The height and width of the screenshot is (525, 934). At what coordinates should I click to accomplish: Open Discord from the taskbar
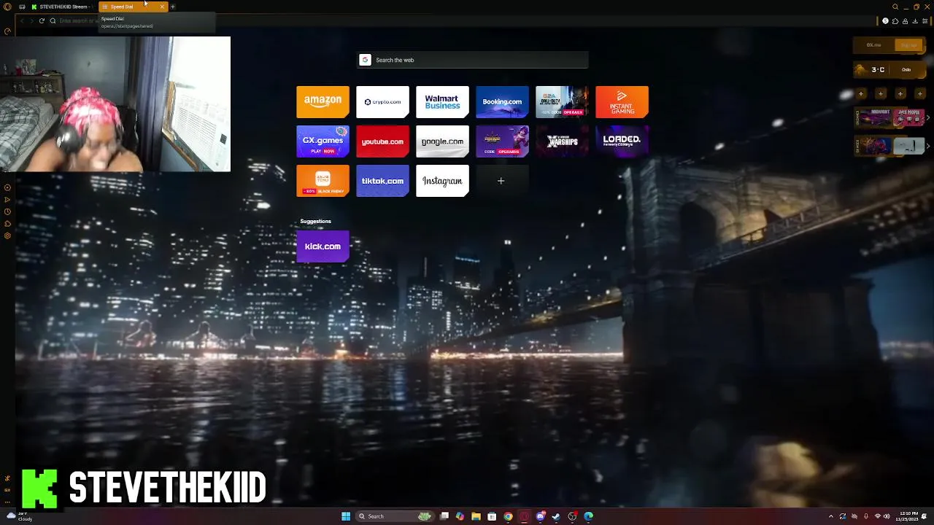541,516
